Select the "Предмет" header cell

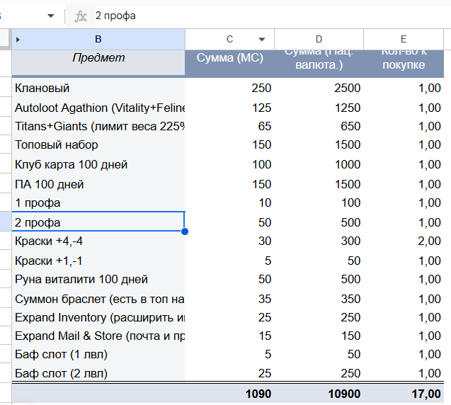coord(98,59)
